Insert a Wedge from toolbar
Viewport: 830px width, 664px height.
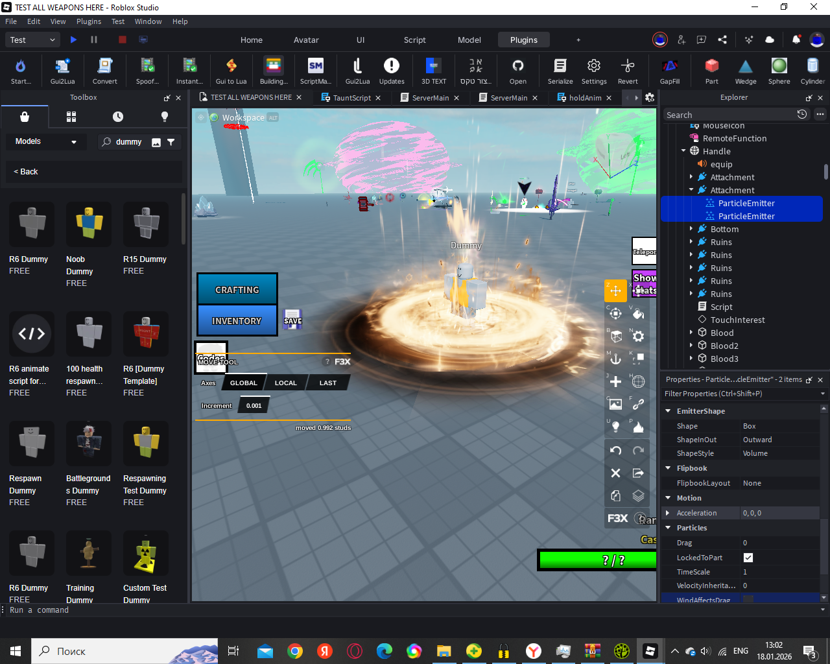pyautogui.click(x=746, y=70)
